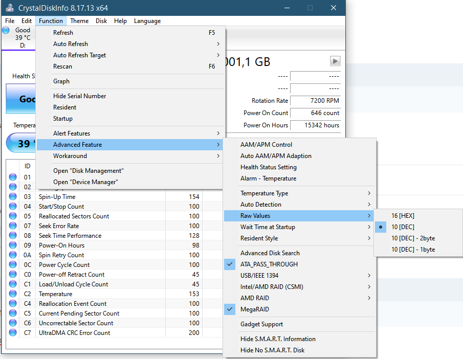Click status orb of UltraDMA CRC Error Count row

point(13,333)
